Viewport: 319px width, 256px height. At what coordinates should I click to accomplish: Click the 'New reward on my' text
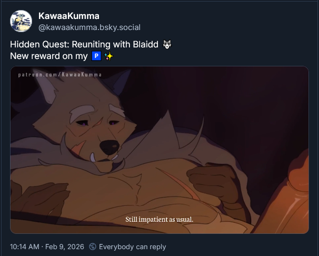click(x=49, y=56)
